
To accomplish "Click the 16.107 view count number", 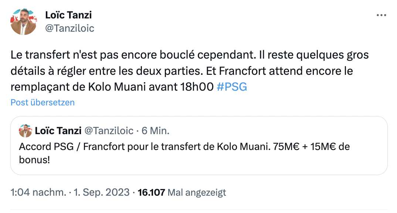I will (151, 192).
